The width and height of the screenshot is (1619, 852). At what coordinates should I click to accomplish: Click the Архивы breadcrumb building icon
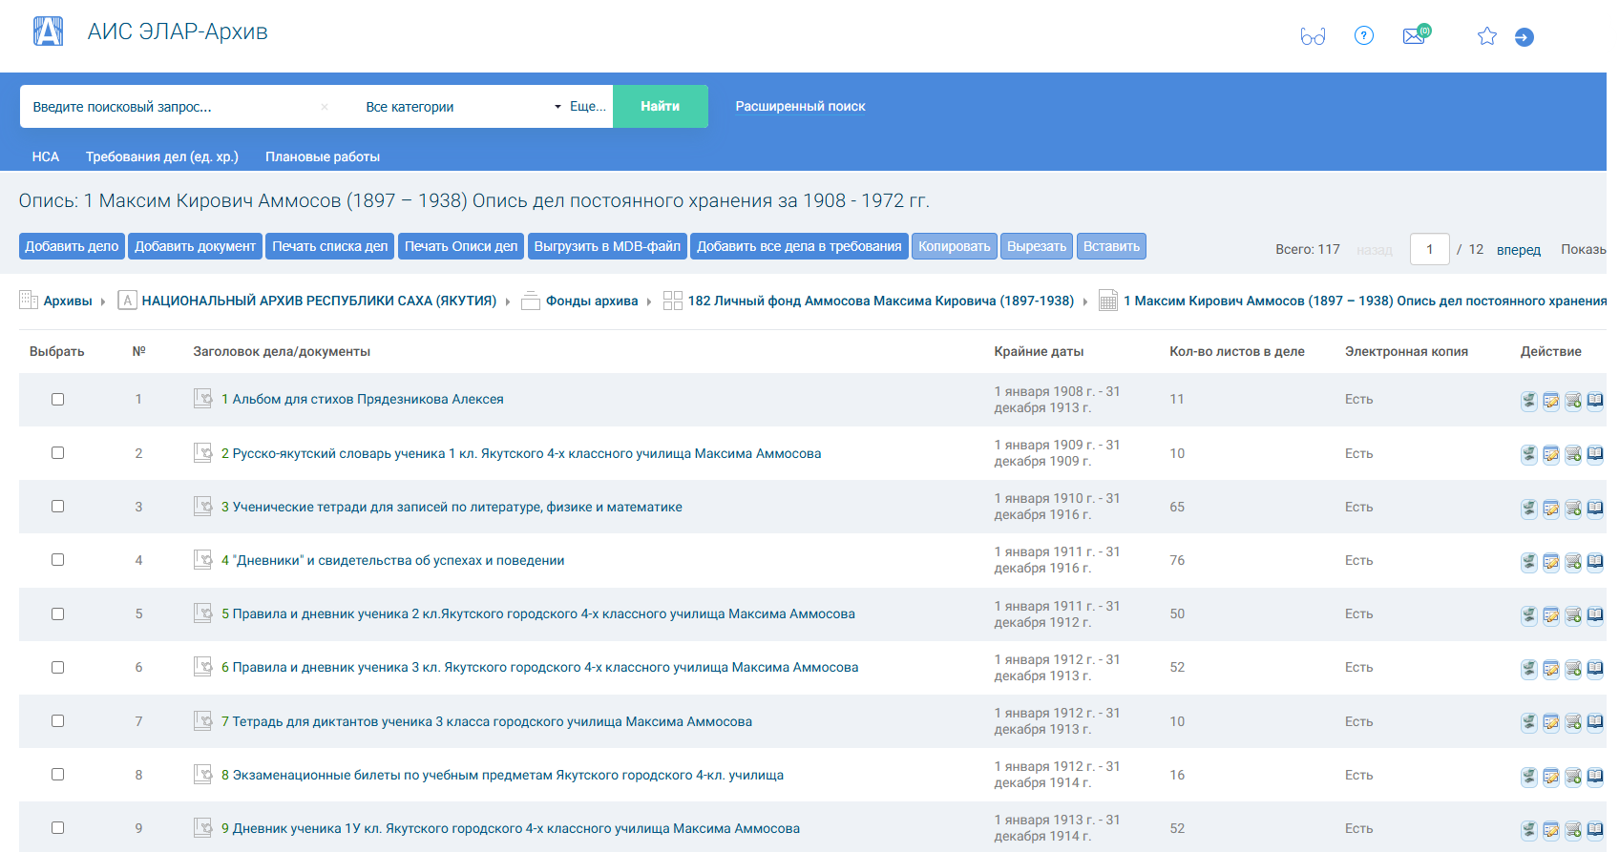point(29,301)
